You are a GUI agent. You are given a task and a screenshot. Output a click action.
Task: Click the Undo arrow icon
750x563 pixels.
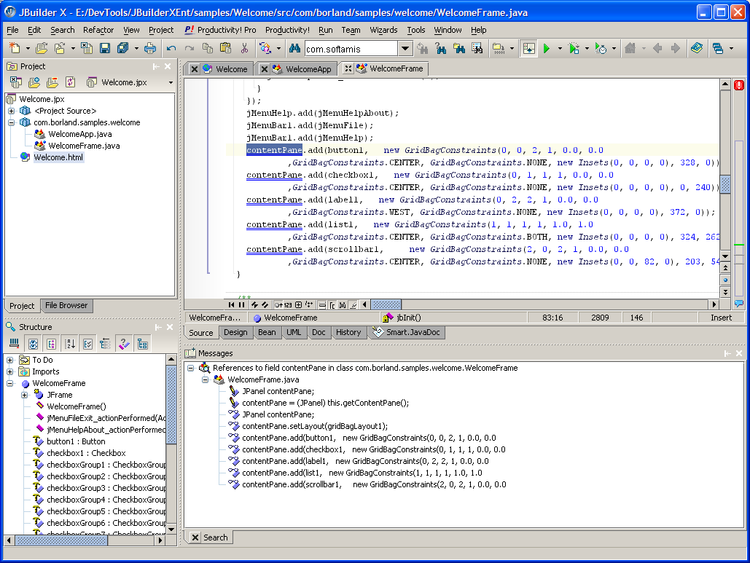tap(171, 49)
